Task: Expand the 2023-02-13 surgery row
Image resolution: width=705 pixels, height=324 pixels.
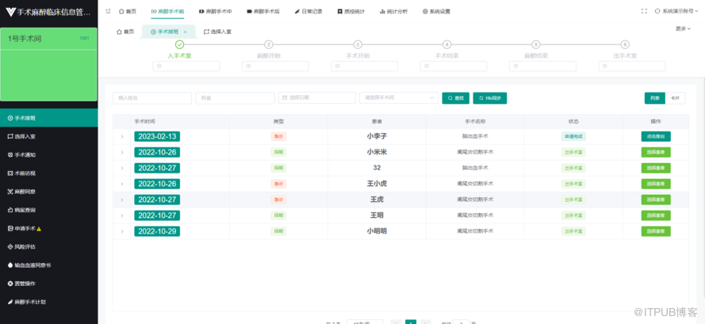Action: click(x=122, y=136)
